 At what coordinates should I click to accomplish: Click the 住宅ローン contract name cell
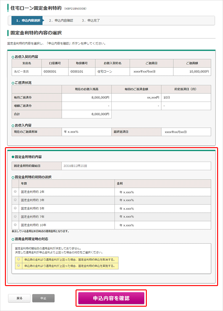[113, 72]
